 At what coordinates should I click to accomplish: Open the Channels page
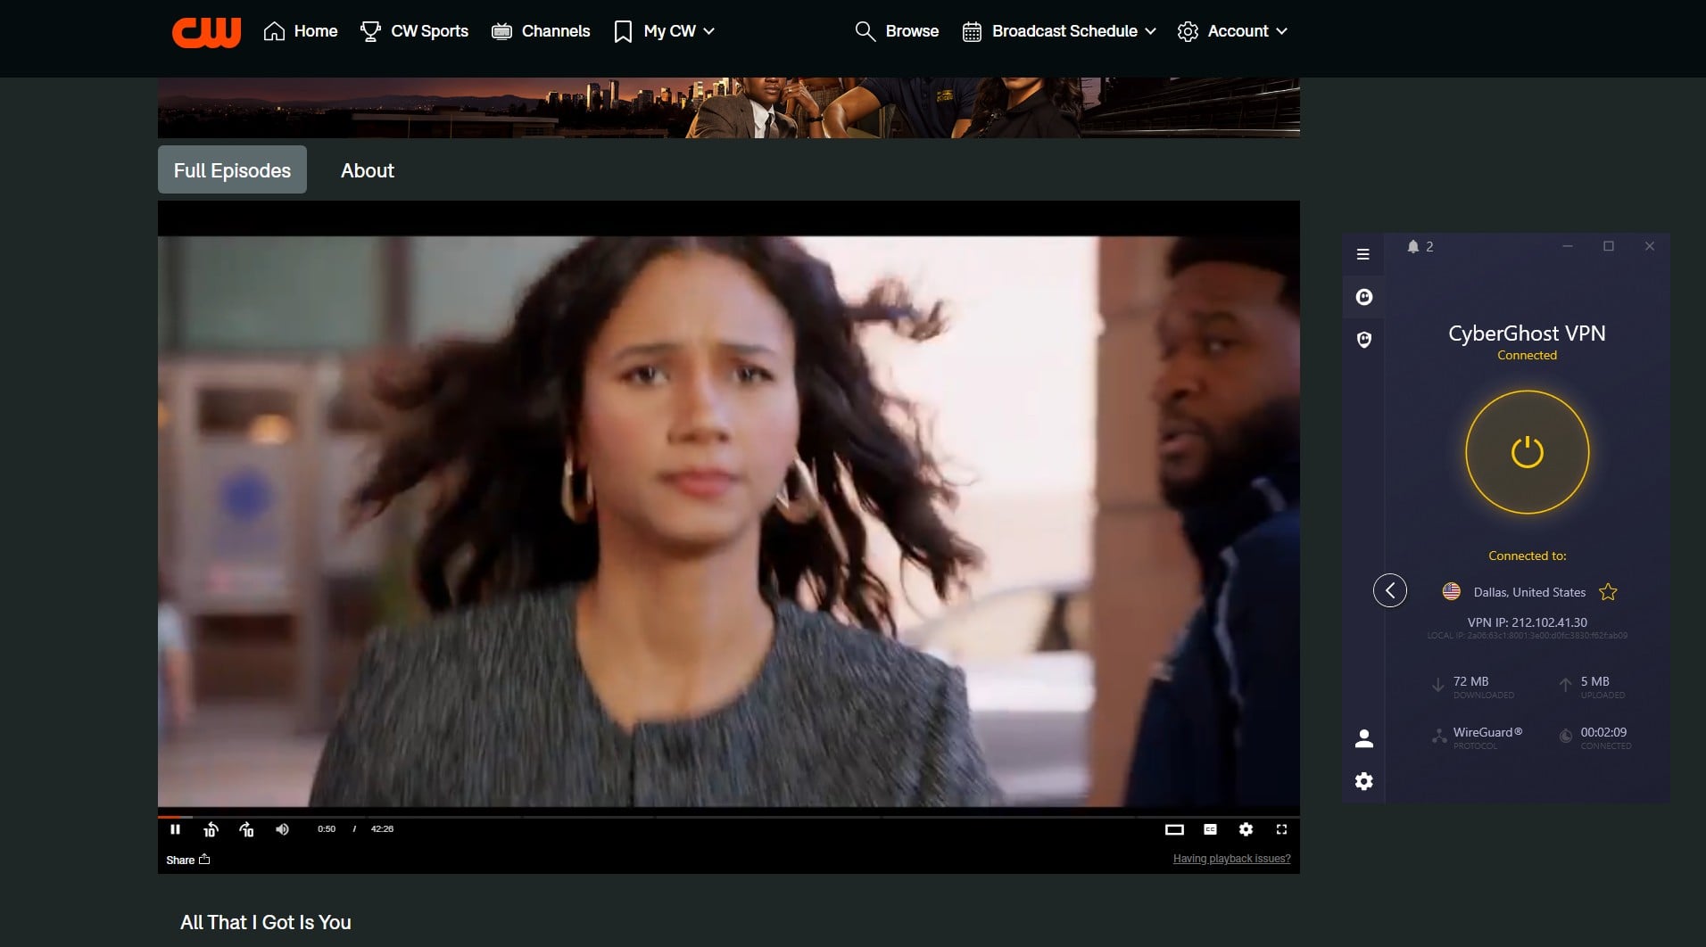[x=541, y=31]
